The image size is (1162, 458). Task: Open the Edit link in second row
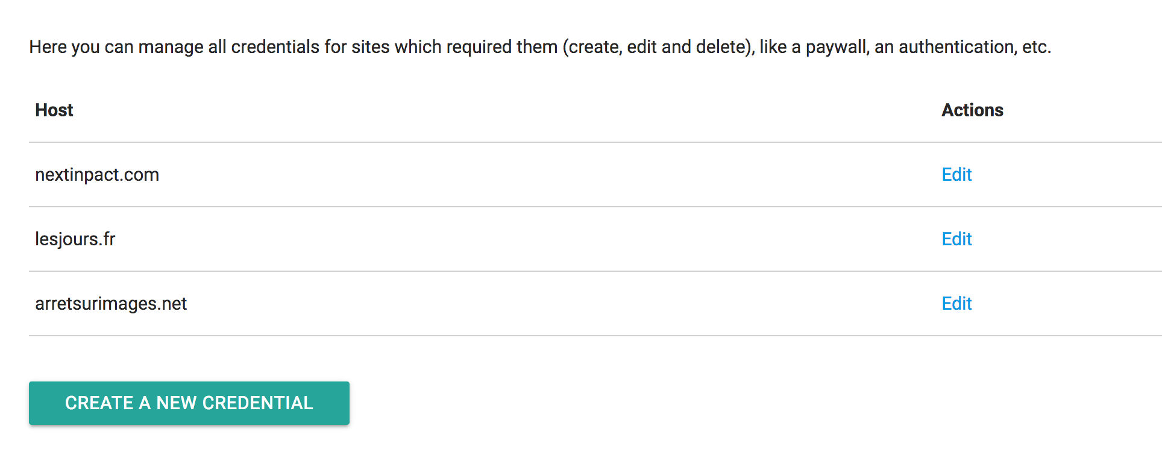[x=956, y=239]
